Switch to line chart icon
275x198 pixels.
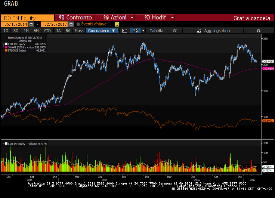click(x=124, y=31)
